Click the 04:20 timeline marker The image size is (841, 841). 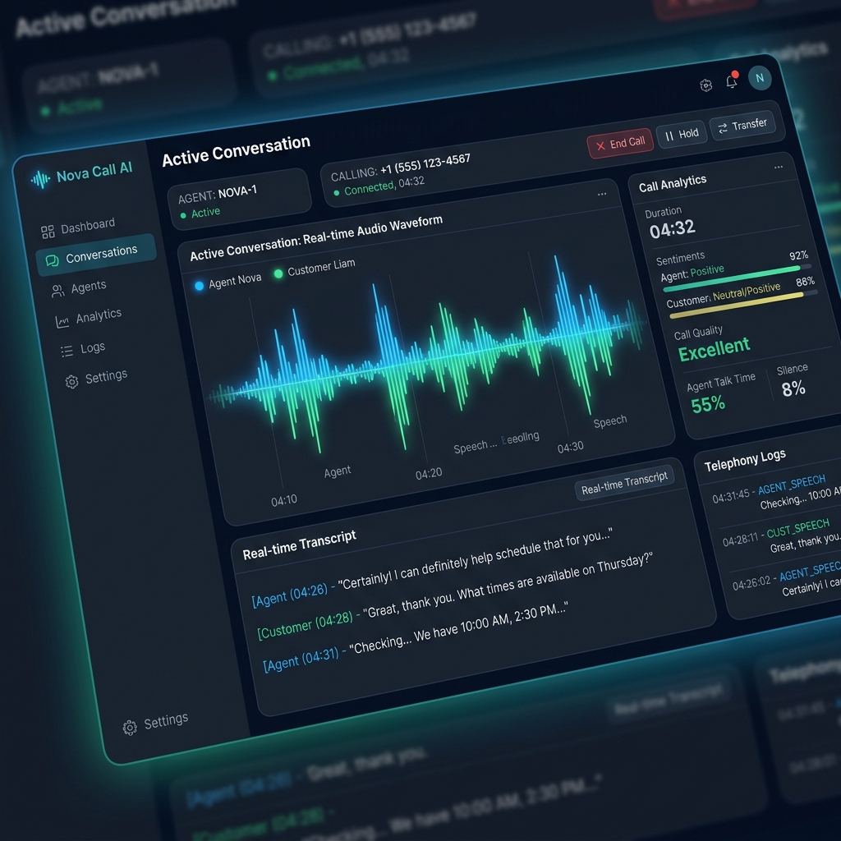[x=429, y=474]
